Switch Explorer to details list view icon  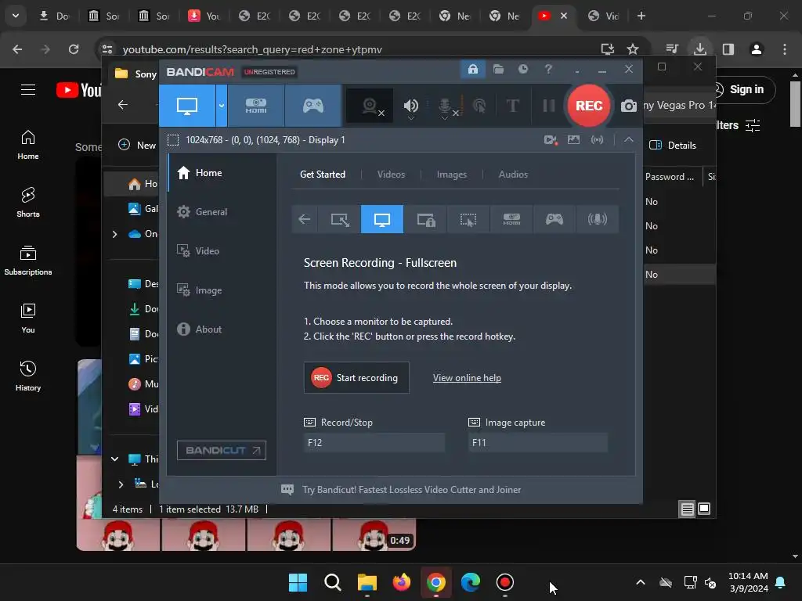687,509
